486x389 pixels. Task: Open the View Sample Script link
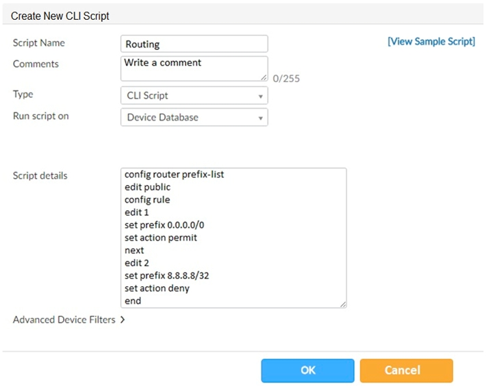coord(431,41)
